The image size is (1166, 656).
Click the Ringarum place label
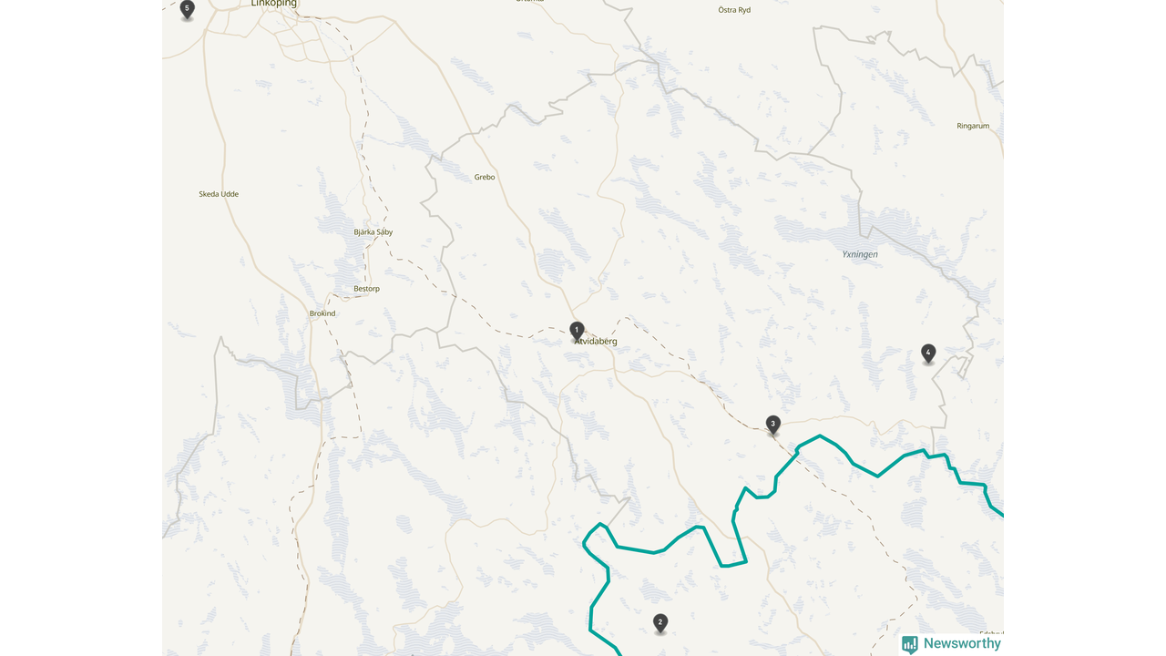(x=973, y=126)
